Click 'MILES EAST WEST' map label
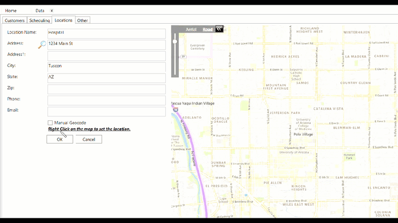The height and width of the screenshot is (223, 398). 298,204
